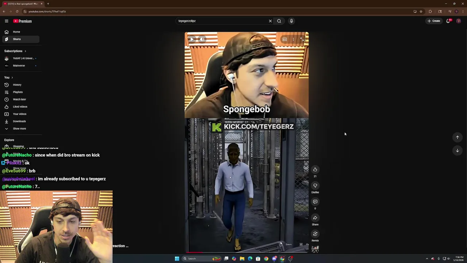Select Shorts in the sidebar
This screenshot has width=467, height=263.
[20, 39]
